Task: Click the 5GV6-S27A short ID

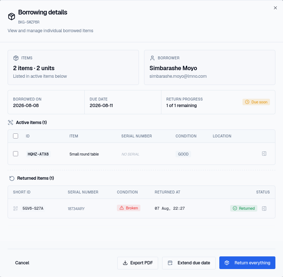Action: click(33, 208)
